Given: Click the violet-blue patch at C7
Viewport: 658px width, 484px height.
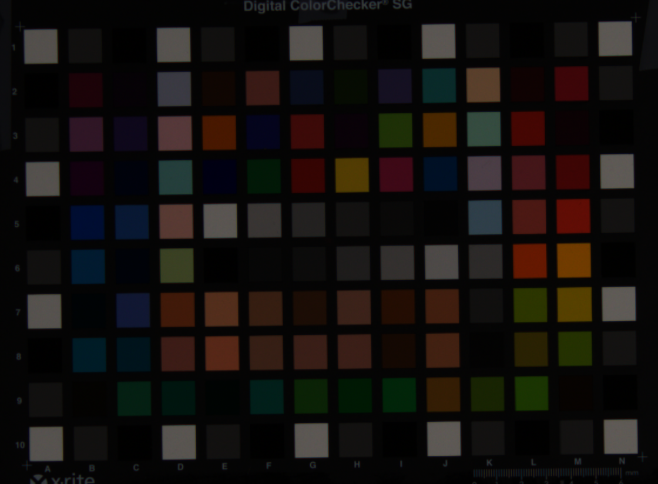Looking at the screenshot, I should (x=133, y=310).
